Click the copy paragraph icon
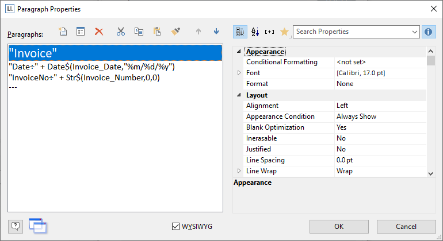The width and height of the screenshot is (443, 241). click(x=139, y=32)
